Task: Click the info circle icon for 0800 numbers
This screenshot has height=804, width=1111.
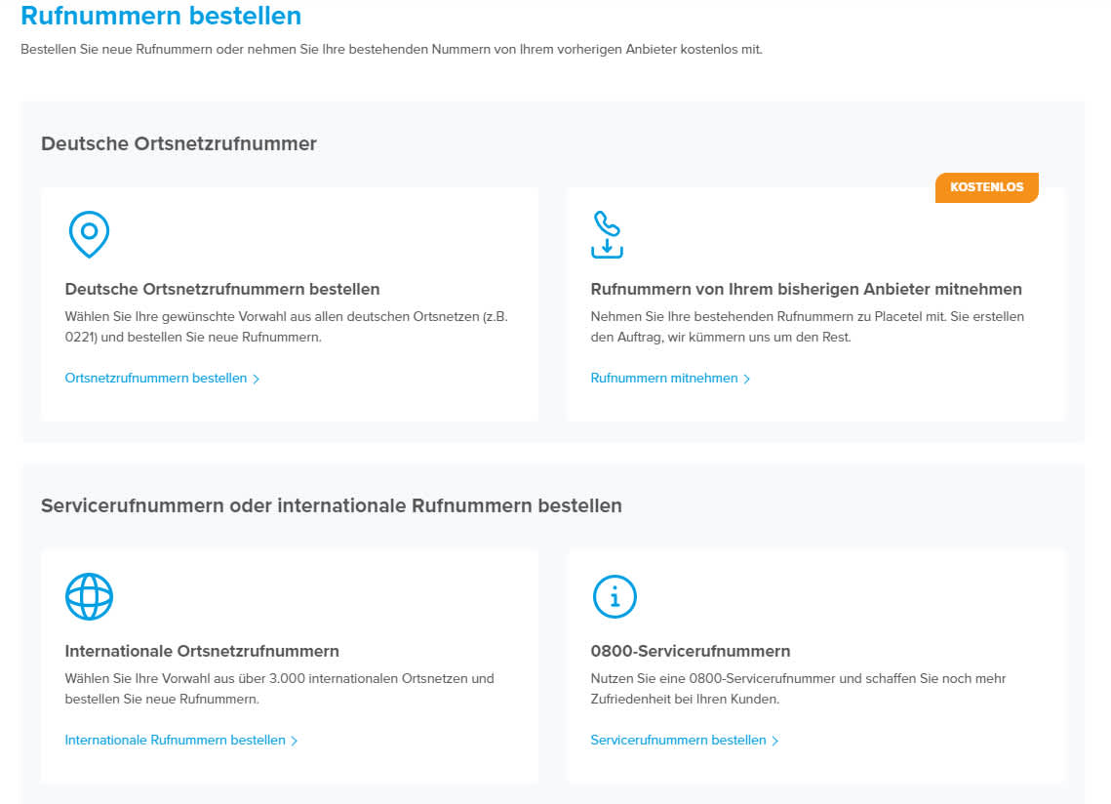Action: [615, 596]
